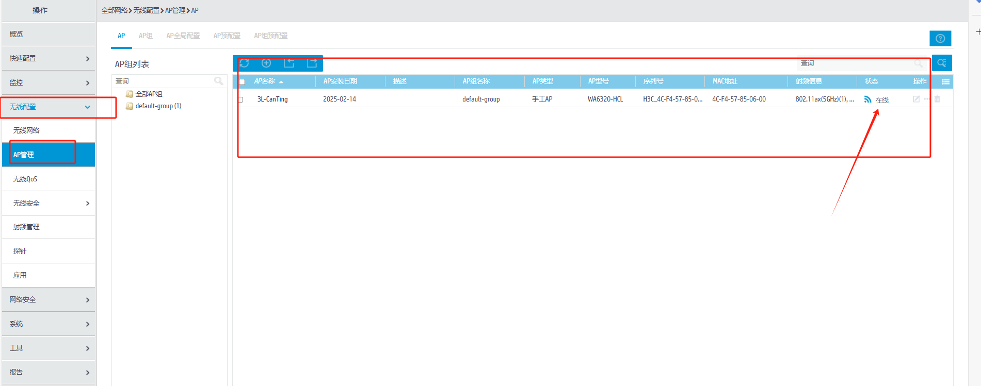This screenshot has height=386, width=981.
Task: Click the export AP toolbar icon
Action: pos(312,63)
